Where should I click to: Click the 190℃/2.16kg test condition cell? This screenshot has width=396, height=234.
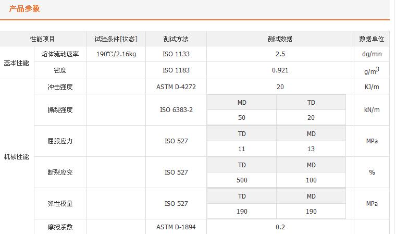click(x=116, y=54)
